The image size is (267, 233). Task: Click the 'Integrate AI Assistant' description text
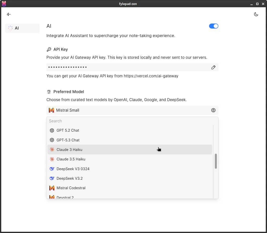(x=111, y=36)
